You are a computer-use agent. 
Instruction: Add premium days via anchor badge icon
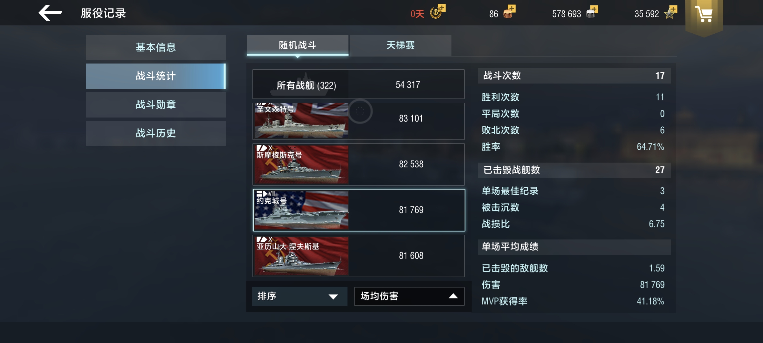pyautogui.click(x=438, y=12)
